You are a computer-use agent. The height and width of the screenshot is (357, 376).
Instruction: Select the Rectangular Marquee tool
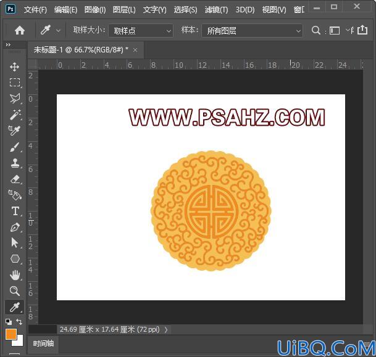(x=15, y=83)
